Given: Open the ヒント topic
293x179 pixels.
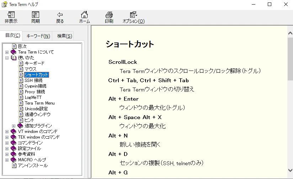Looking at the screenshot, I should coord(30,120).
